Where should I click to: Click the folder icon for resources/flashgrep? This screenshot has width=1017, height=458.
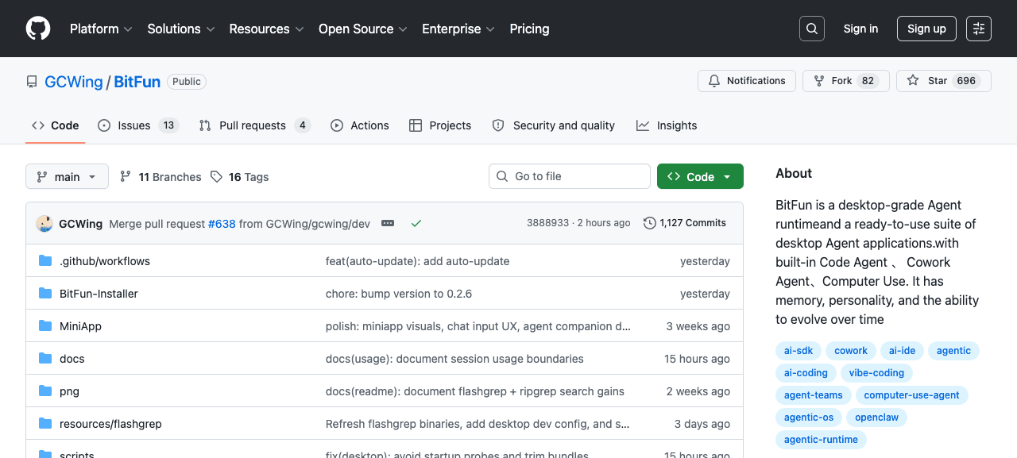tap(45, 424)
